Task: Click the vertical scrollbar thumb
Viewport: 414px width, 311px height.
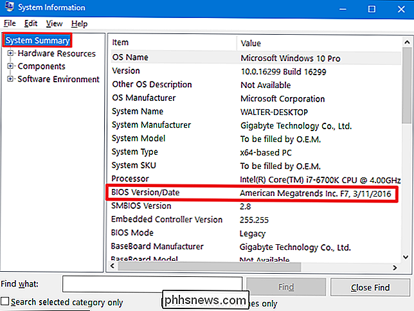Action: (406, 85)
